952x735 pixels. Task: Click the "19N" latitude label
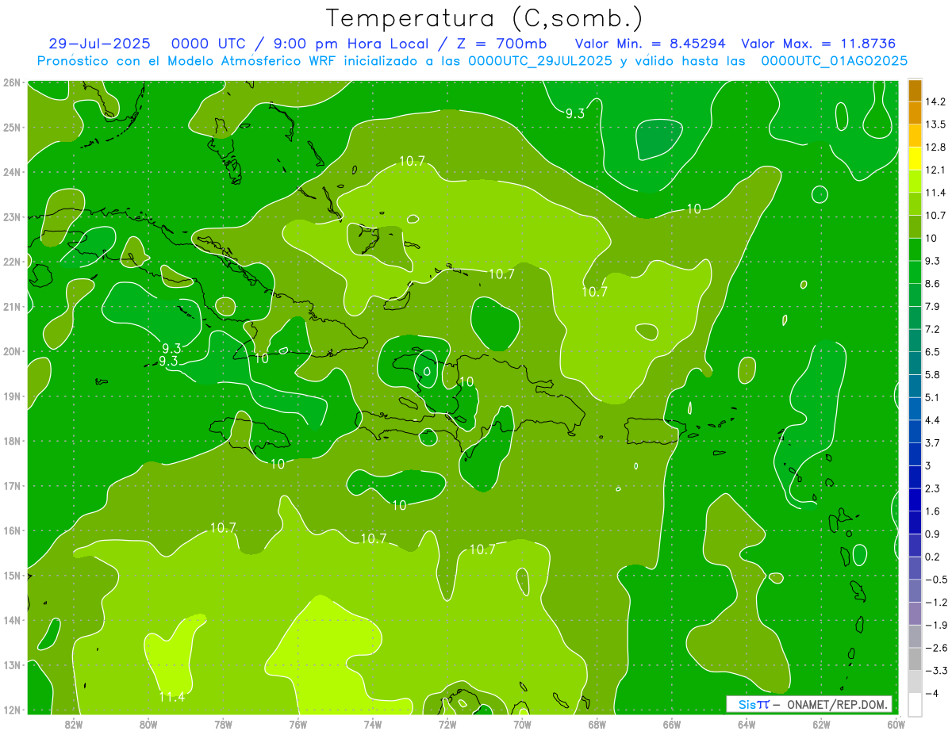pyautogui.click(x=12, y=396)
